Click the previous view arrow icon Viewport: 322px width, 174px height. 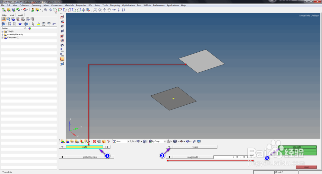pos(51,10)
